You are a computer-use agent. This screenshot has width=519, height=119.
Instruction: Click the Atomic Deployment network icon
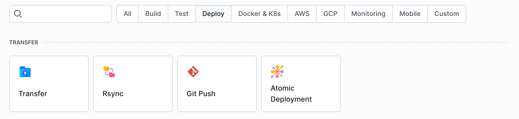point(277,72)
